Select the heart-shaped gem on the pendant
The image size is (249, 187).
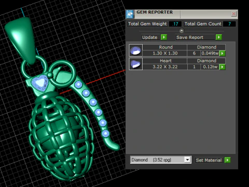tap(40, 83)
